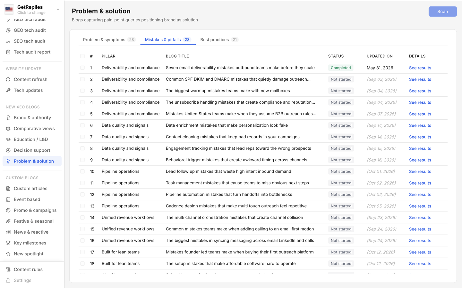Open the Best practices tab

[219, 40]
